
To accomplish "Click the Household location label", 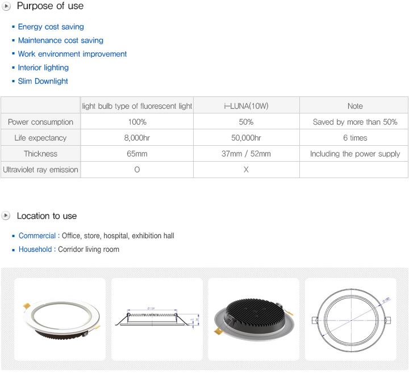I will 35,249.
